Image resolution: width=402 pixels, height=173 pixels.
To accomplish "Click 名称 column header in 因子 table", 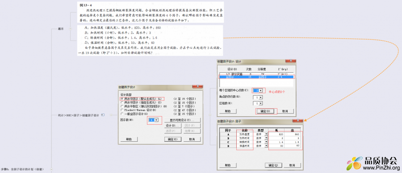I will pyautogui.click(x=245, y=130).
